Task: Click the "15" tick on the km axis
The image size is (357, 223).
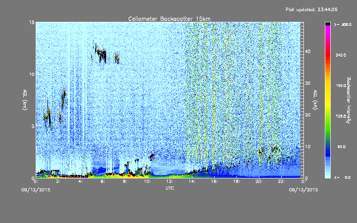Action: [32, 22]
